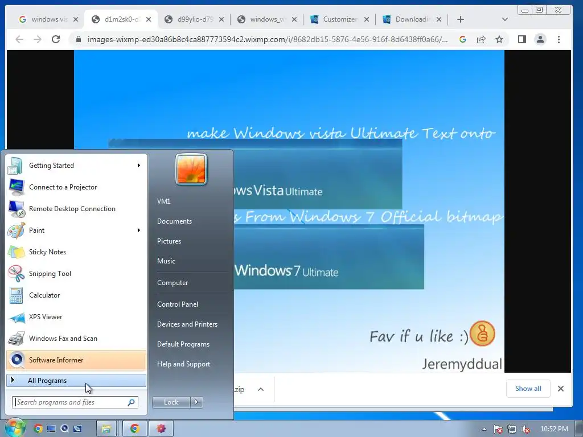Click the Software Informer icon
The width and height of the screenshot is (583, 437).
point(17,360)
